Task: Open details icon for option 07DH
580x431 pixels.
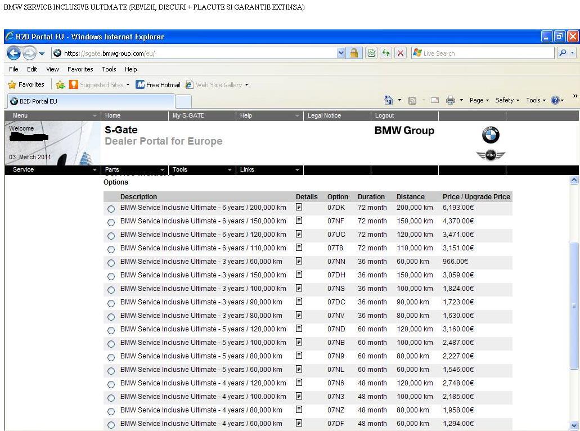Action: 299,275
